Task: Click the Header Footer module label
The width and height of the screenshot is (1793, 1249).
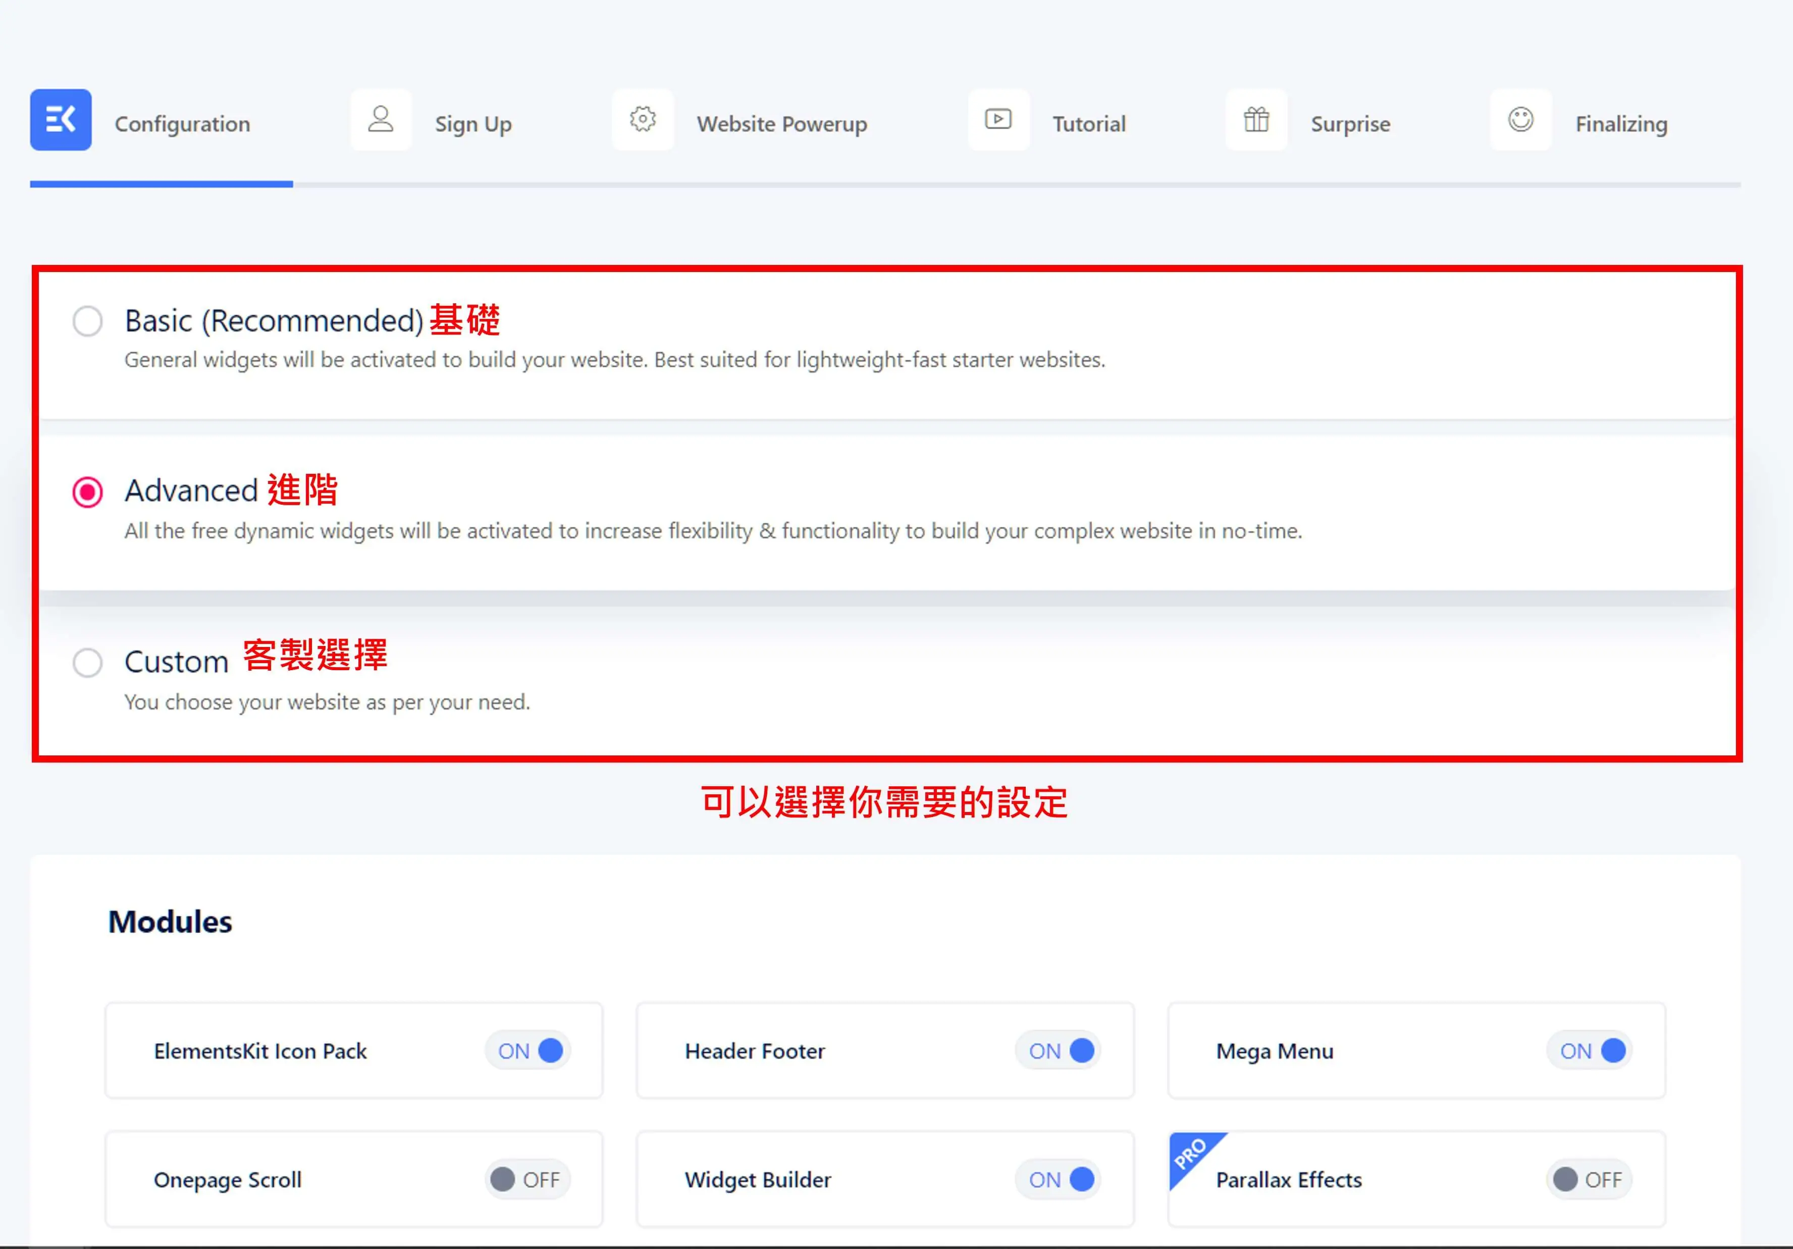Action: (754, 1052)
